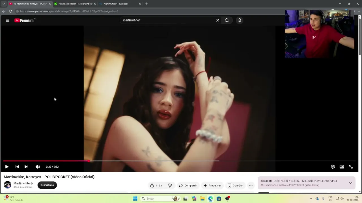Share the video via Compartir

coord(188,186)
